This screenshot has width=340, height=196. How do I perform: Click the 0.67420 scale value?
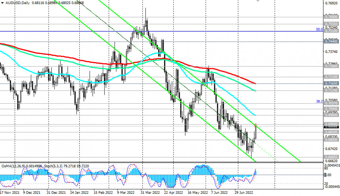coord(331,149)
